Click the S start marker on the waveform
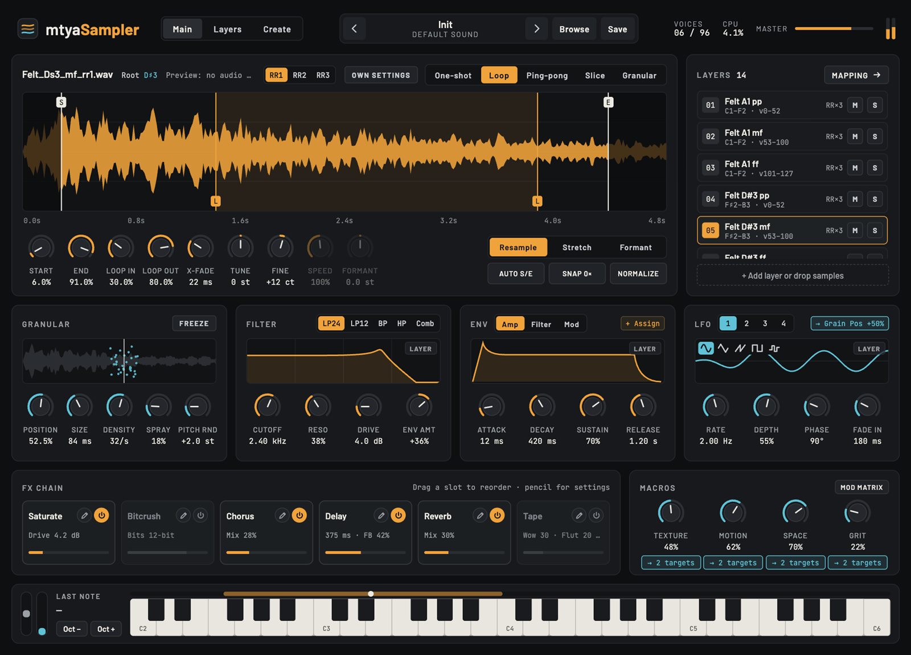 [x=61, y=103]
